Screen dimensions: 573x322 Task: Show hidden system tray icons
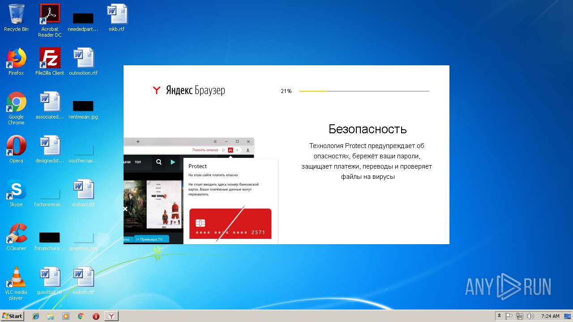coord(499,316)
